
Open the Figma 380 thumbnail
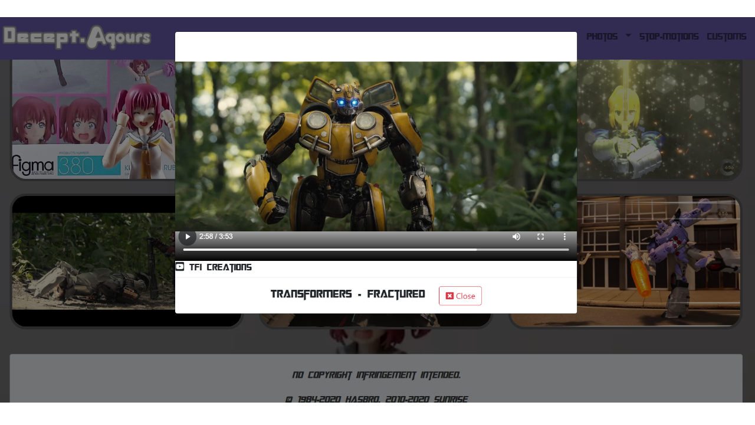pos(93,119)
